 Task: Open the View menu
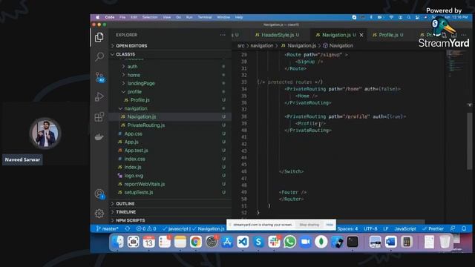tap(167, 17)
